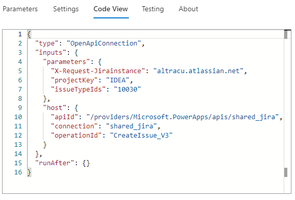Click the "host" key on line 9

pos(55,108)
